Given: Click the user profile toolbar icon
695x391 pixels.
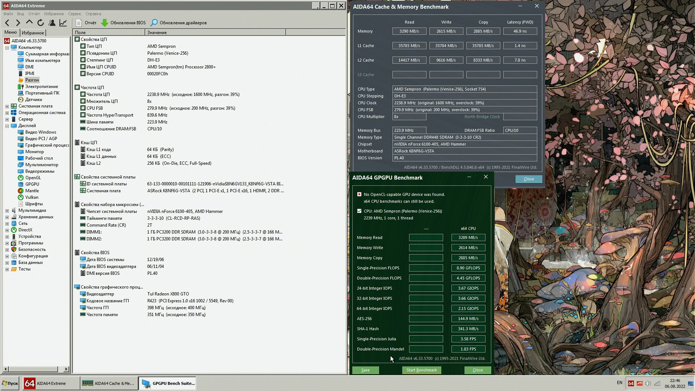Looking at the screenshot, I should tap(52, 23).
